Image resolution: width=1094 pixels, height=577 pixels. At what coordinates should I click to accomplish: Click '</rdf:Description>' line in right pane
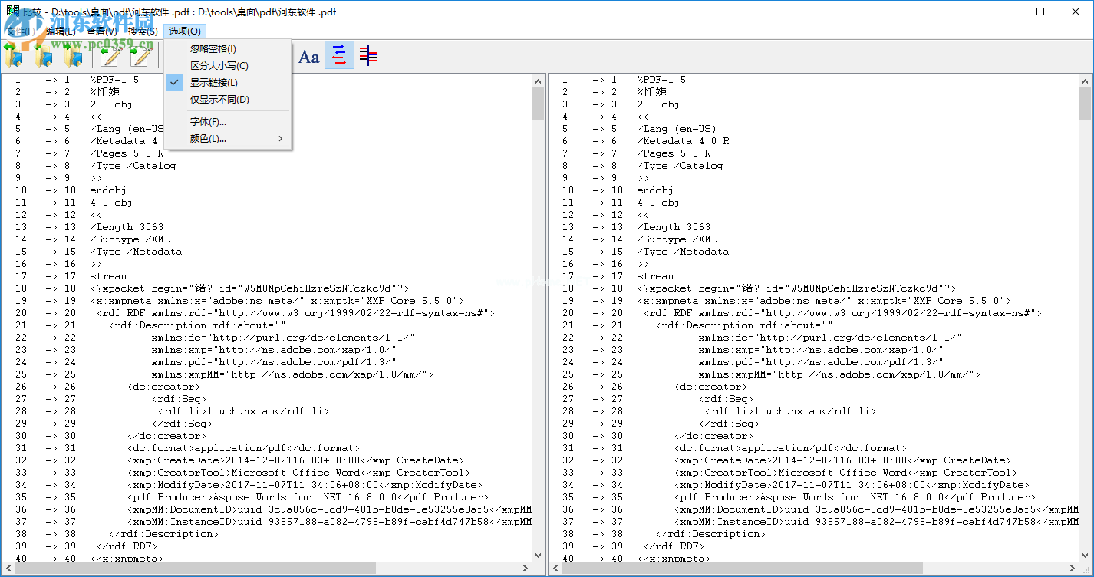710,534
